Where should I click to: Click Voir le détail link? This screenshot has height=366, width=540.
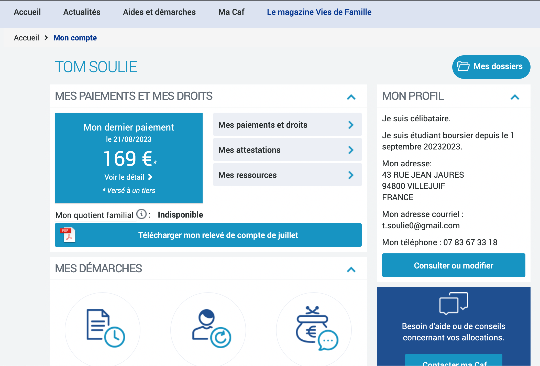pyautogui.click(x=128, y=177)
